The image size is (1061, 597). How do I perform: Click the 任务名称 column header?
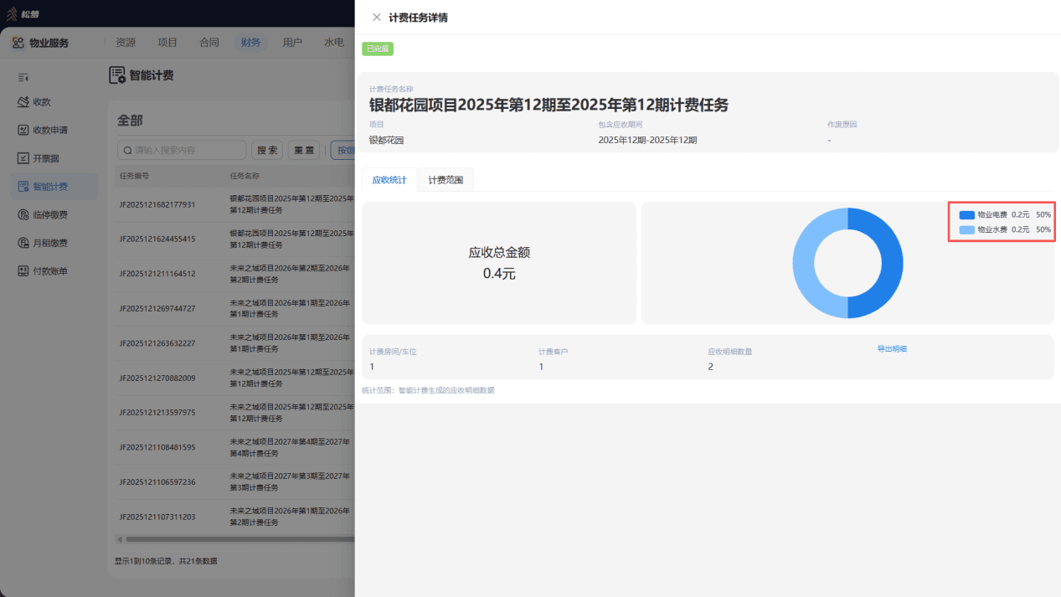(245, 176)
